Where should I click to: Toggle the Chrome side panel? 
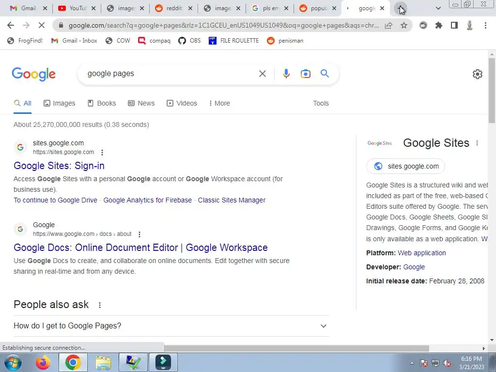tap(454, 25)
